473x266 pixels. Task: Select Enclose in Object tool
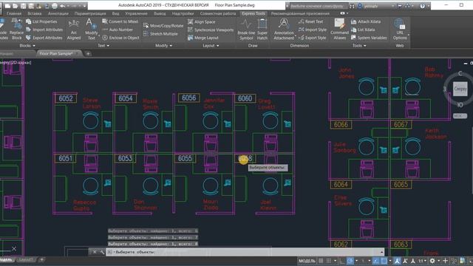click(x=120, y=38)
